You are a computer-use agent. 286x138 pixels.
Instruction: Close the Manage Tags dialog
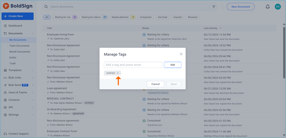coord(181,54)
